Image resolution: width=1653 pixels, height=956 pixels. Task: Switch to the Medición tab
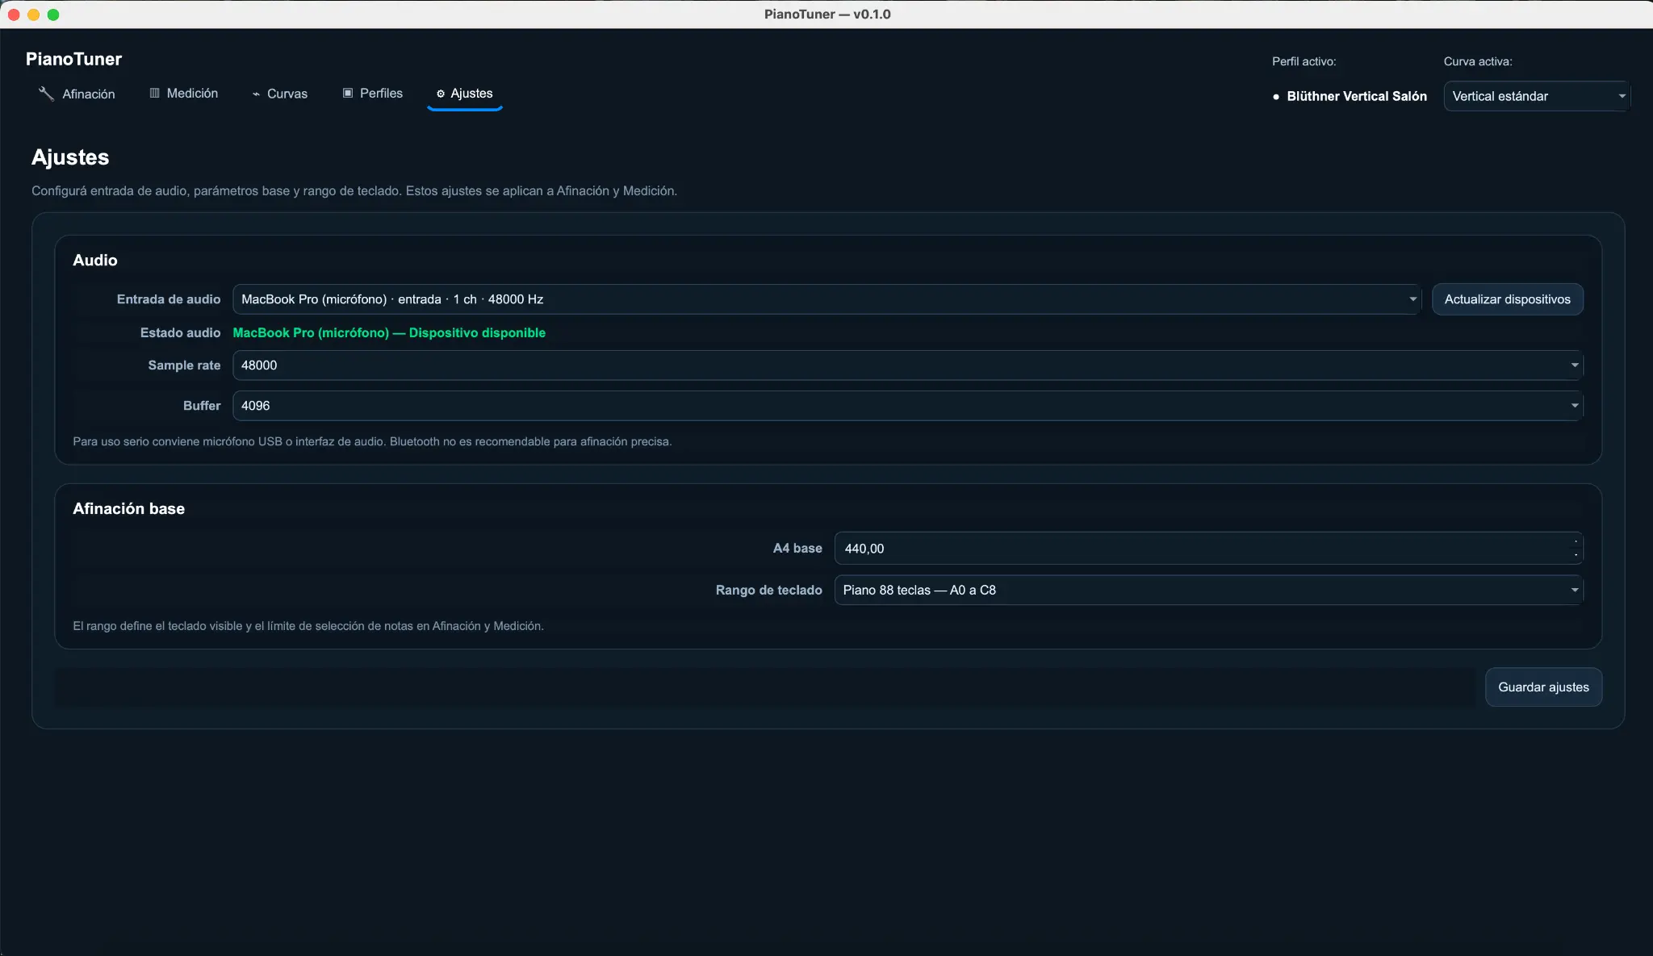click(x=184, y=94)
